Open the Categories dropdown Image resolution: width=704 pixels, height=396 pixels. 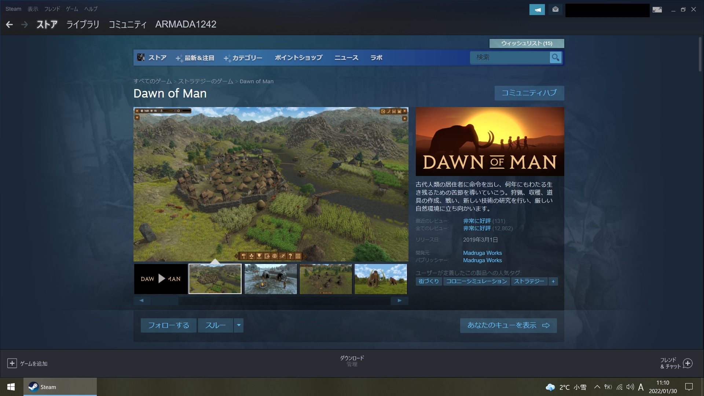(243, 58)
